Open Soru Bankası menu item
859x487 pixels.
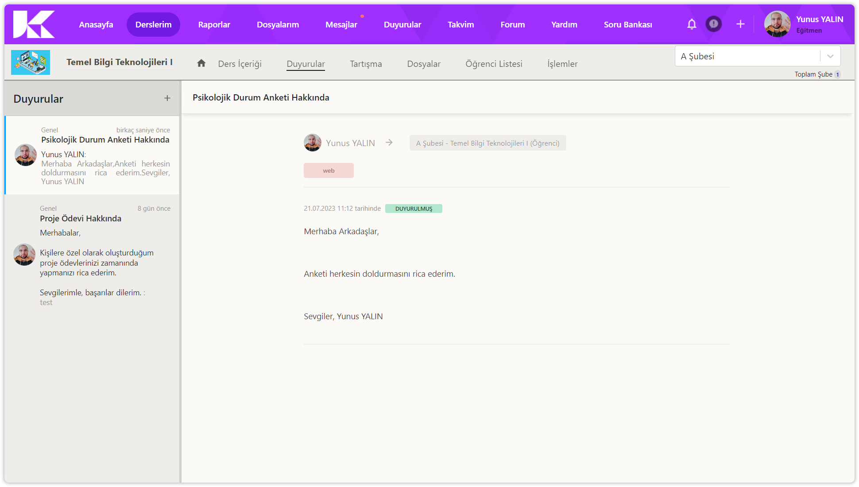(x=627, y=25)
